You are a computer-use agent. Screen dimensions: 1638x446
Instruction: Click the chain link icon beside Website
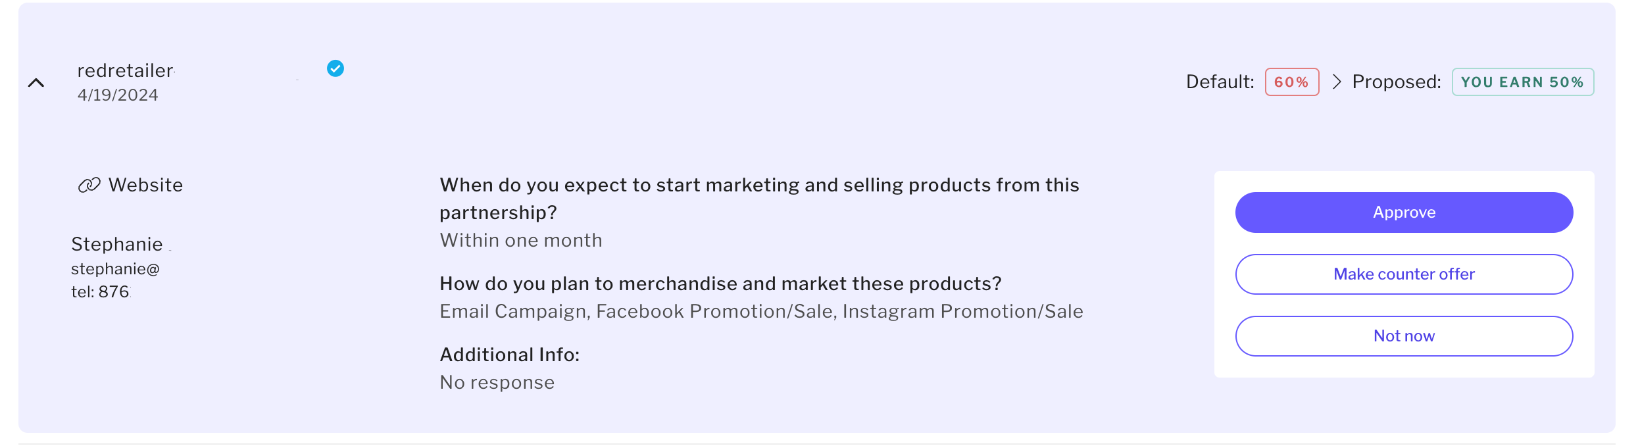(x=89, y=185)
